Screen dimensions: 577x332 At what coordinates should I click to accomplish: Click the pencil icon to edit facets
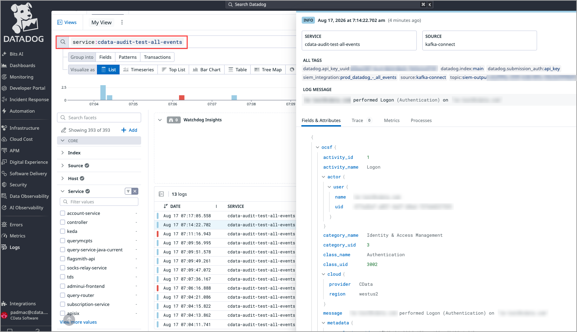pyautogui.click(x=64, y=130)
